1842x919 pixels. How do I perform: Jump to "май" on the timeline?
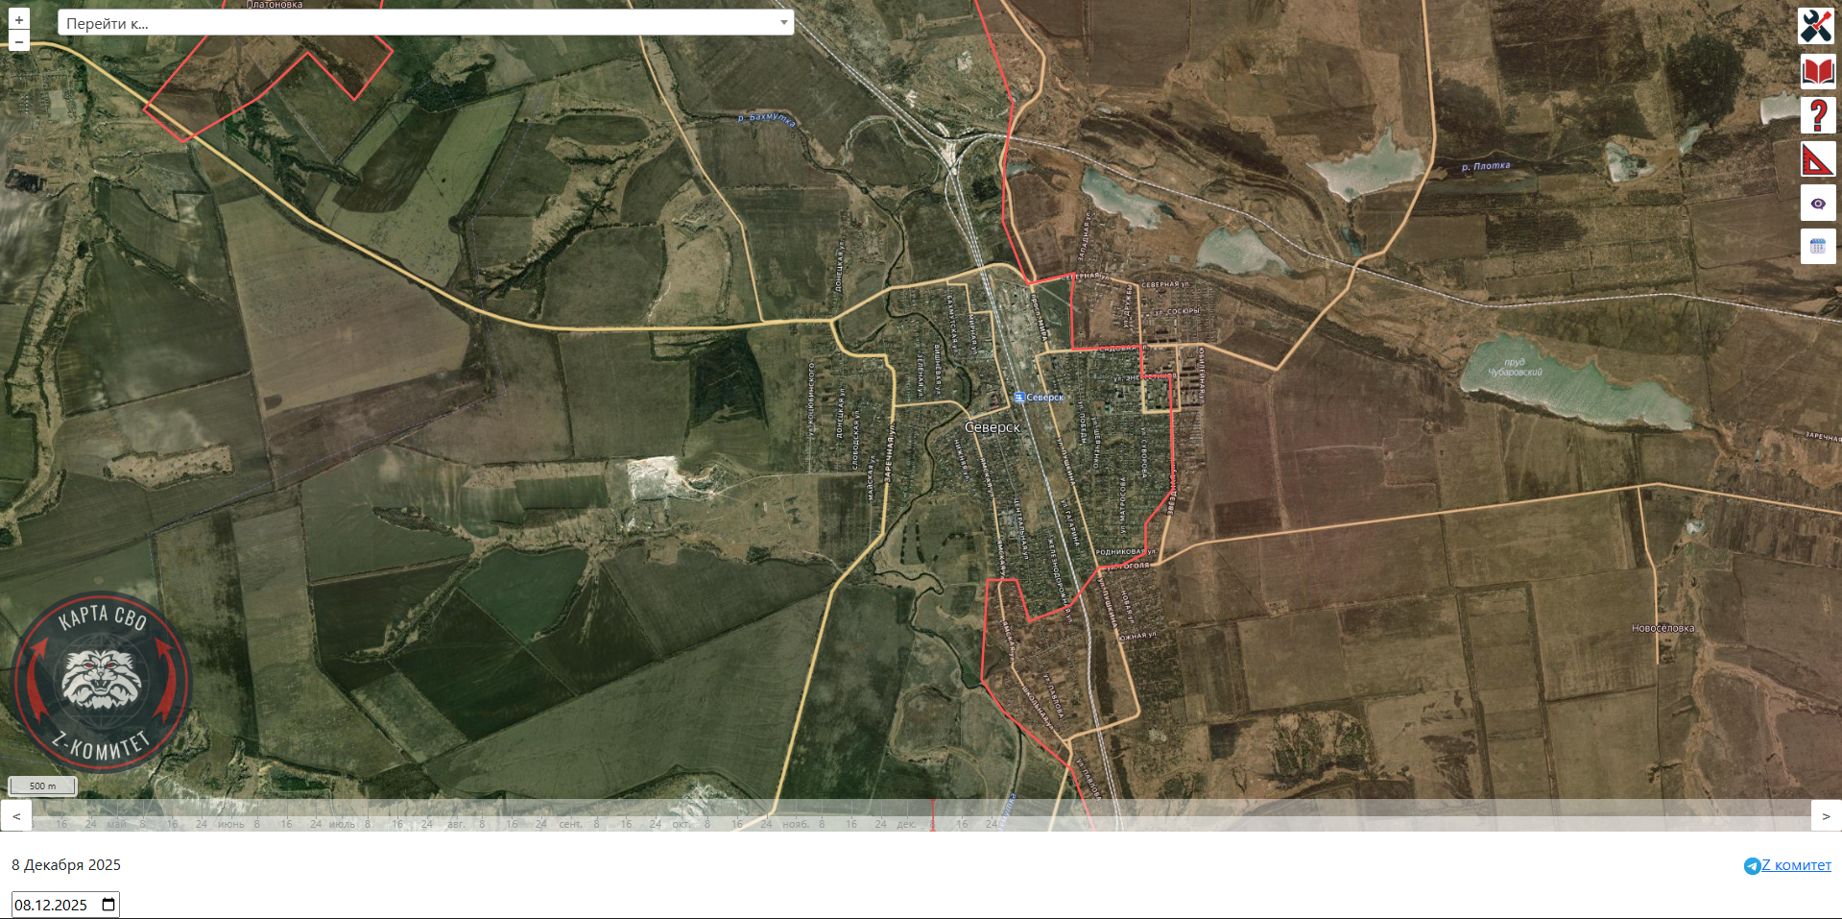click(116, 824)
